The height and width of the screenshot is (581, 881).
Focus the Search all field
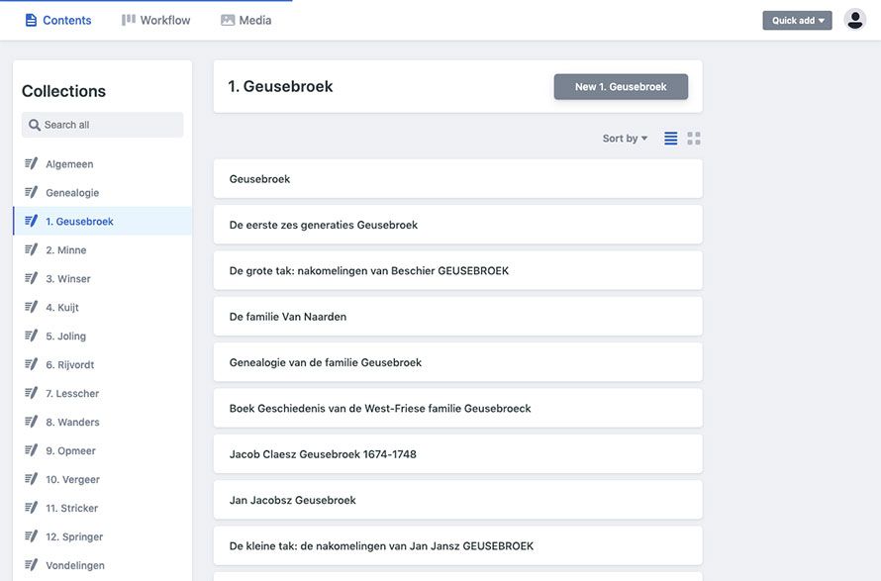102,125
